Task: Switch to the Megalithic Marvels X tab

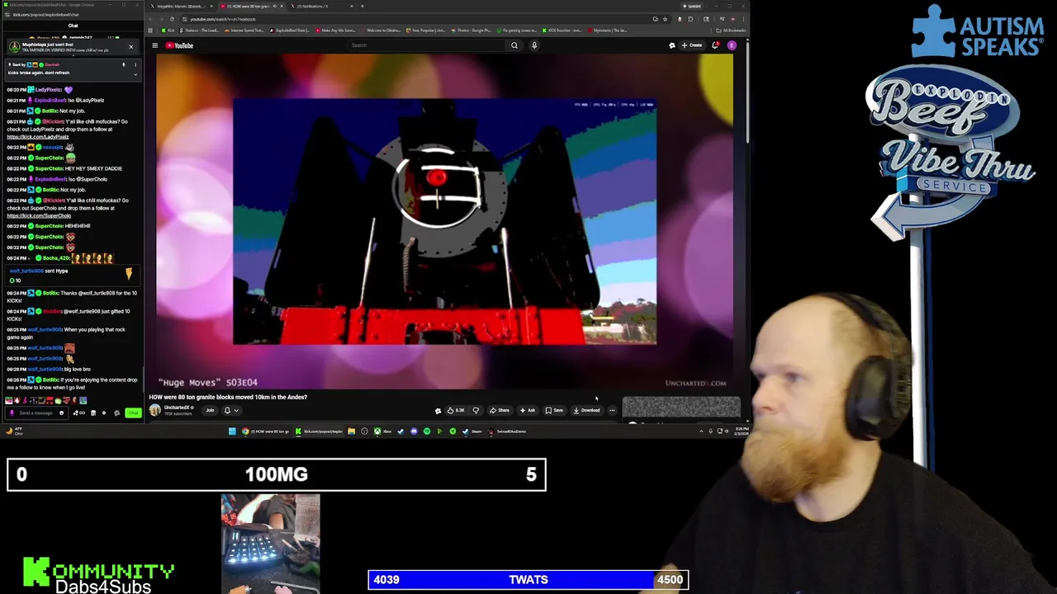Action: coord(179,6)
